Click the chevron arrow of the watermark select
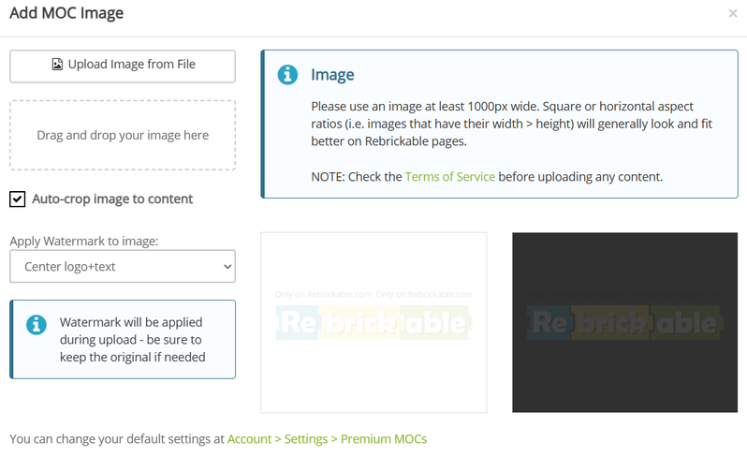The image size is (747, 456). (x=227, y=267)
